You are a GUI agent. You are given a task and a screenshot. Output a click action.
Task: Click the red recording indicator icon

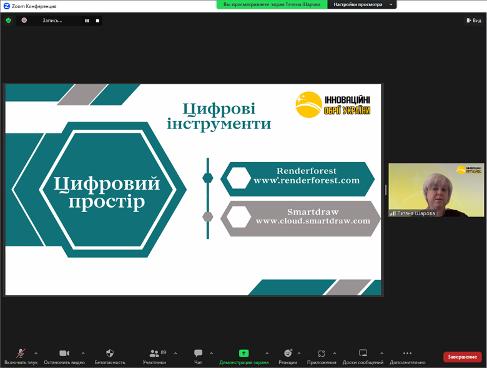tap(24, 20)
